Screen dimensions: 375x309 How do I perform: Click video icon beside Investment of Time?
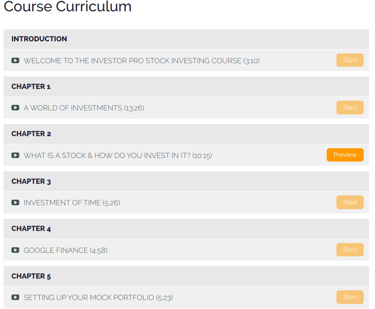(15, 202)
